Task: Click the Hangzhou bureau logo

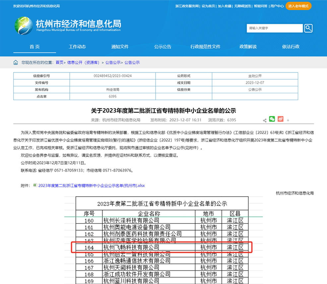Action: tap(23, 25)
